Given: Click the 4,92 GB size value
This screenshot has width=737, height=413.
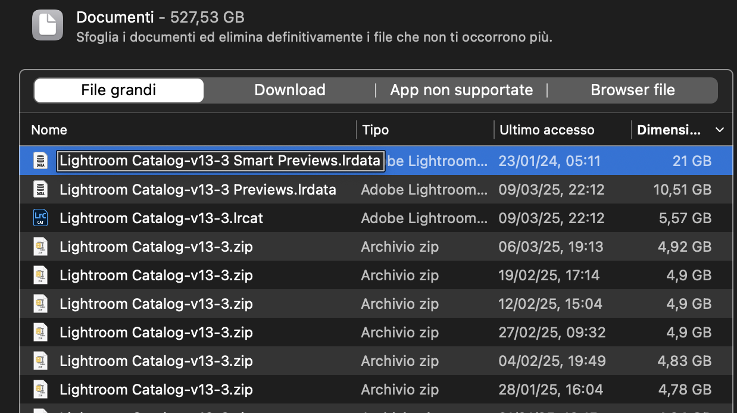Looking at the screenshot, I should tap(685, 246).
